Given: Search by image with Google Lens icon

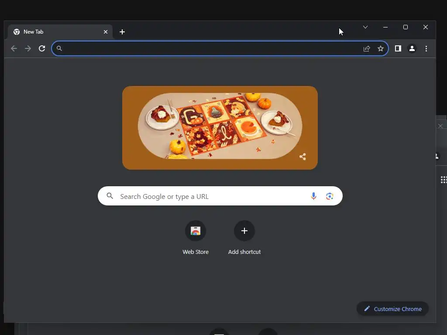Looking at the screenshot, I should (330, 196).
